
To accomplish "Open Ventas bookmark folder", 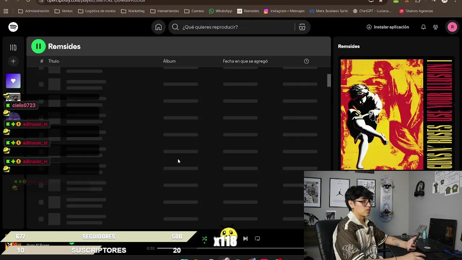I will click(x=64, y=11).
